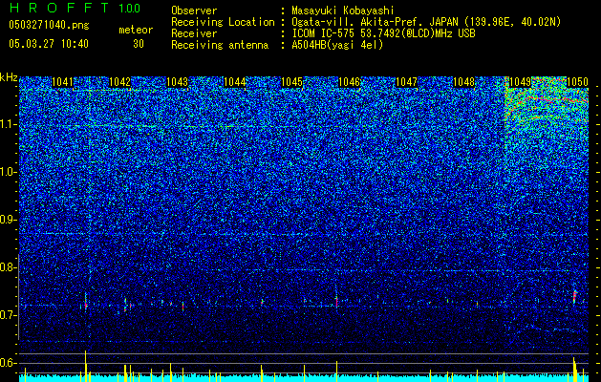This screenshot has width=601, height=382.
Task: Click the 1050 time marker
Action: [x=578, y=82]
